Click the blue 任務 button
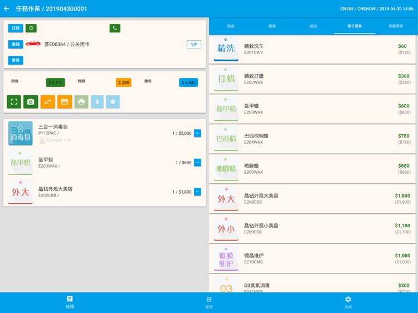Image resolution: width=418 pixels, height=313 pixels. tap(16, 28)
